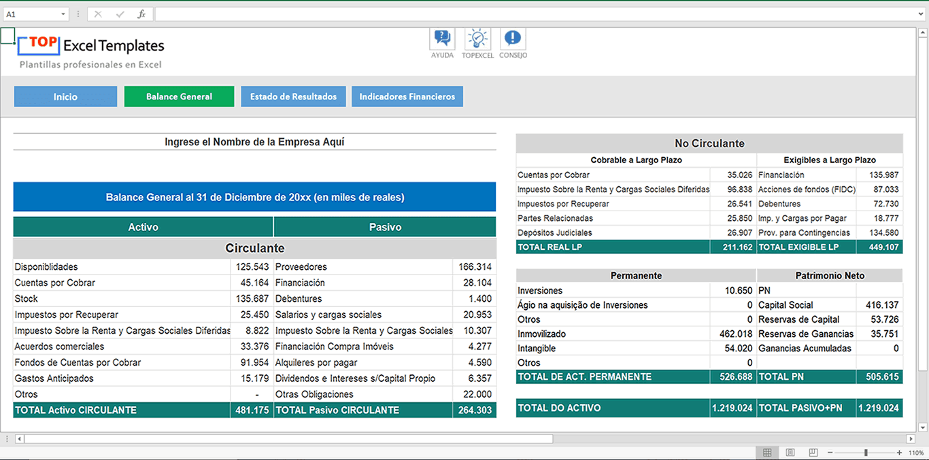Viewport: 929px width, 460px height.
Task: Select the Estado de Resultados tab
Action: (x=293, y=96)
